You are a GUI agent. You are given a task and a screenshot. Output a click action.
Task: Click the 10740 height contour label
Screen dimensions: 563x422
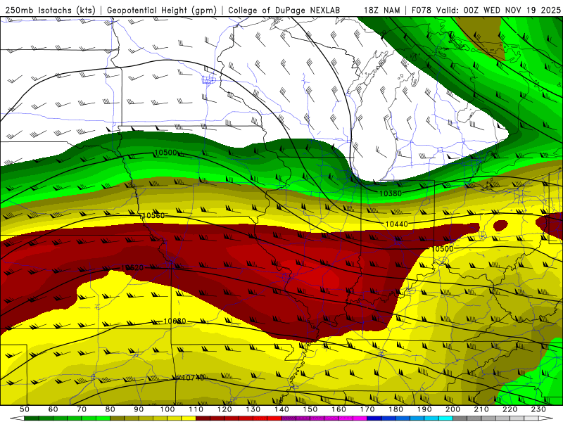pyautogui.click(x=193, y=378)
